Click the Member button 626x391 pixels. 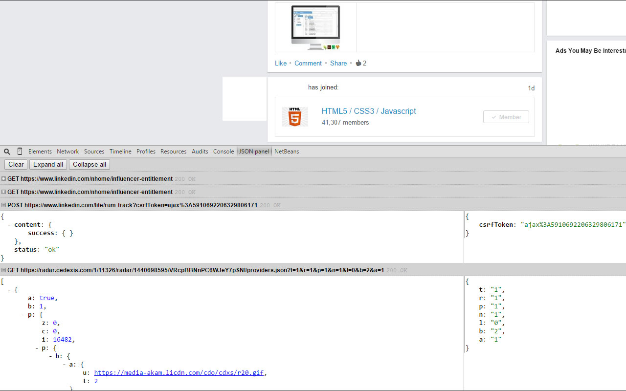tap(506, 117)
